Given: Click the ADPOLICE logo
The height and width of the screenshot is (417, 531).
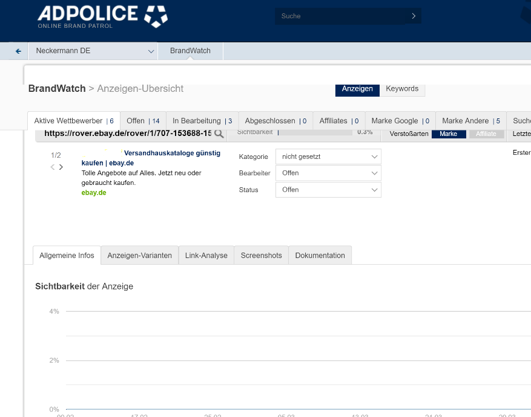Looking at the screenshot, I should pos(102,16).
